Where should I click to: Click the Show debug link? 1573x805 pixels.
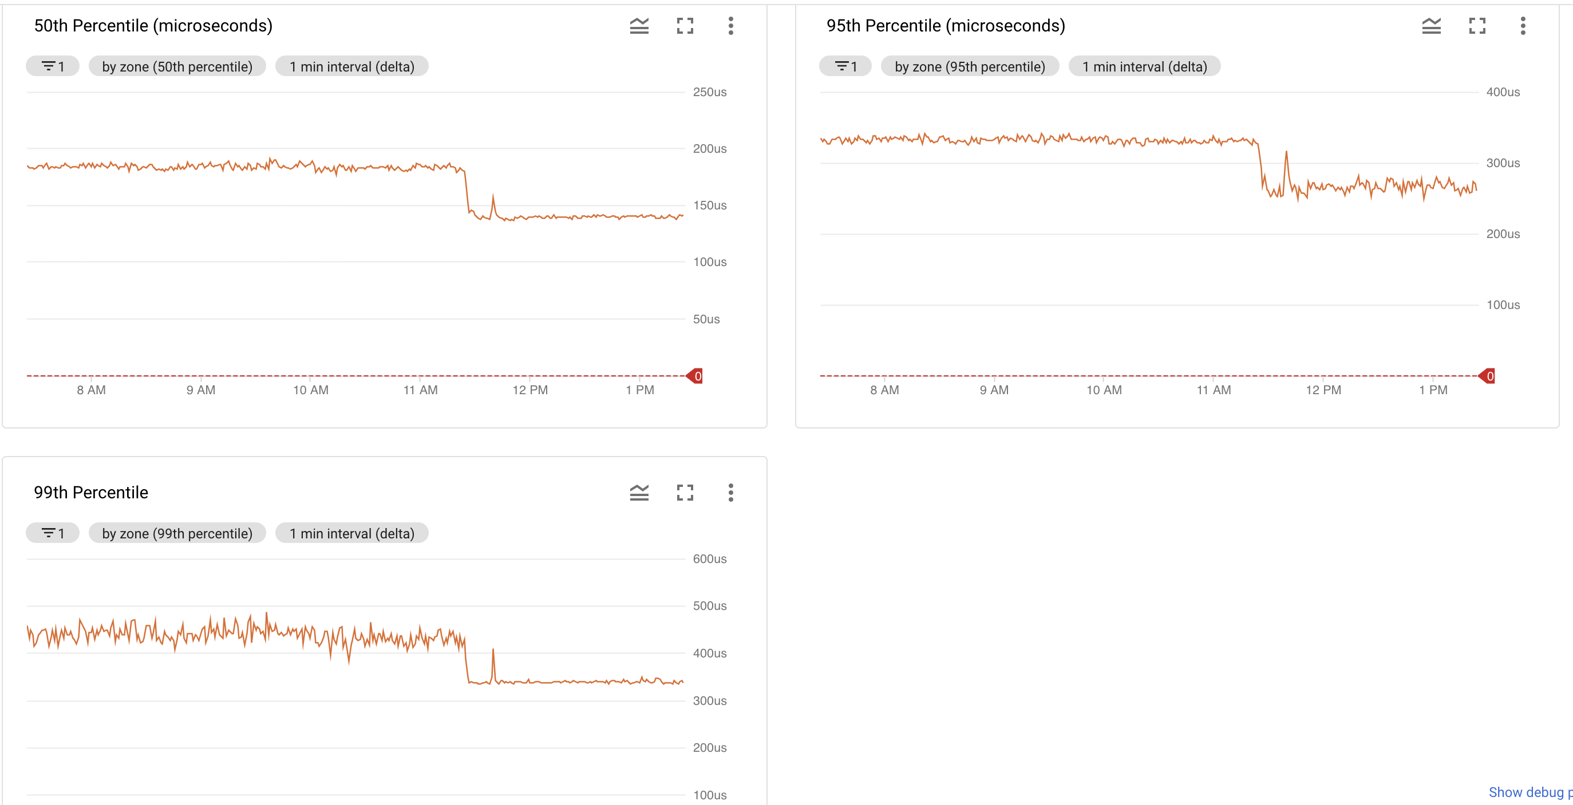pyautogui.click(x=1528, y=792)
